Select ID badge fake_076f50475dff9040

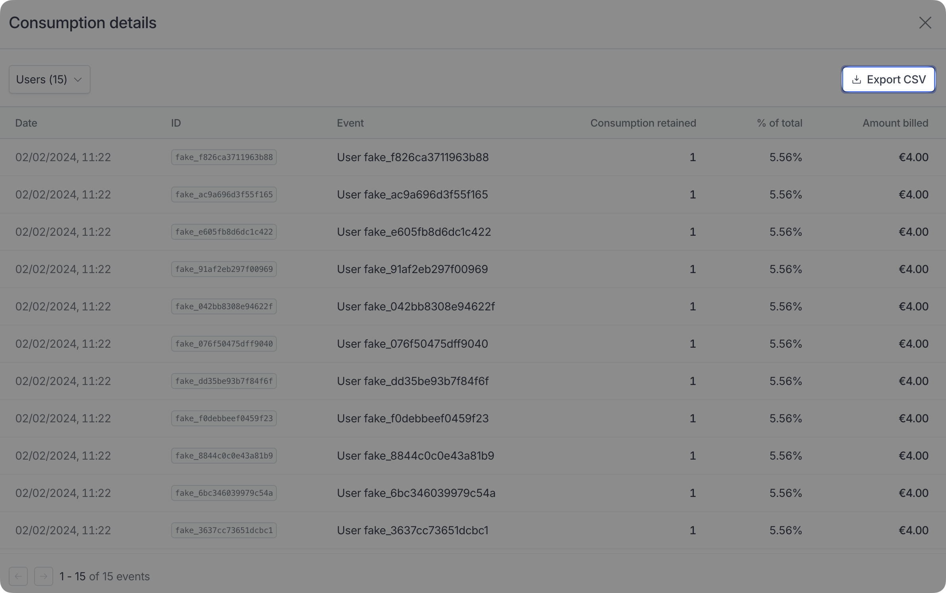coord(224,344)
